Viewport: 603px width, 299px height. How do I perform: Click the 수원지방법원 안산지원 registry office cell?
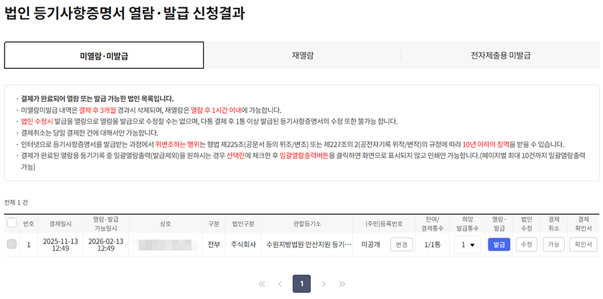(309, 245)
